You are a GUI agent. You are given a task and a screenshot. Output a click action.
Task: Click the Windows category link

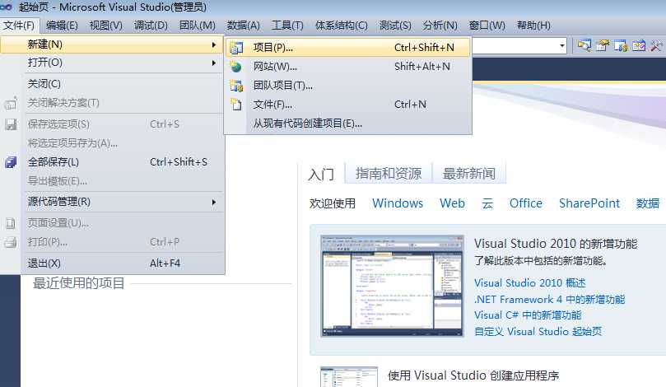coord(398,203)
